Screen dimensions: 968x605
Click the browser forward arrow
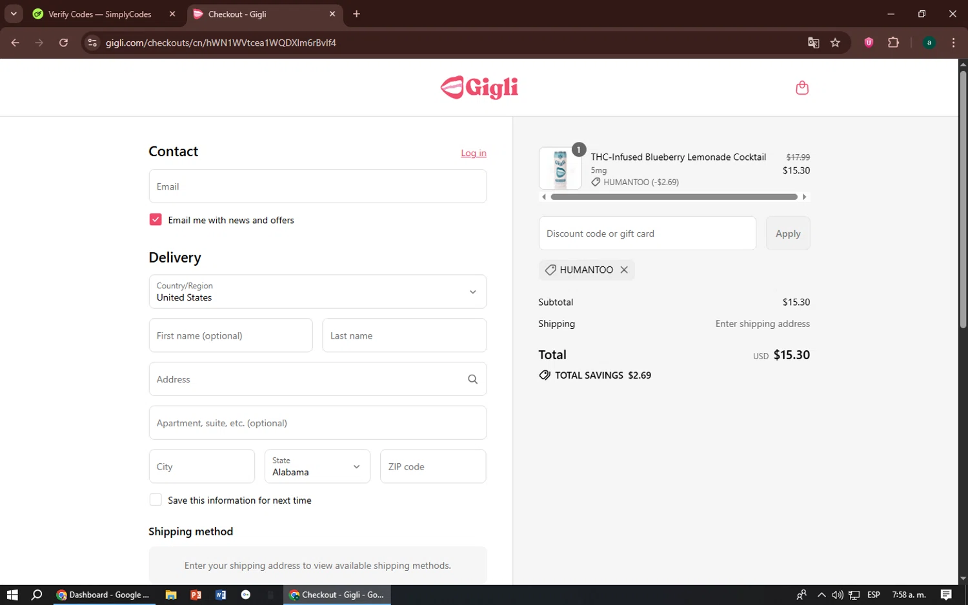click(39, 43)
